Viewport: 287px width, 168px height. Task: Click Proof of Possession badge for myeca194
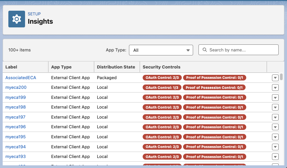[x=214, y=147]
